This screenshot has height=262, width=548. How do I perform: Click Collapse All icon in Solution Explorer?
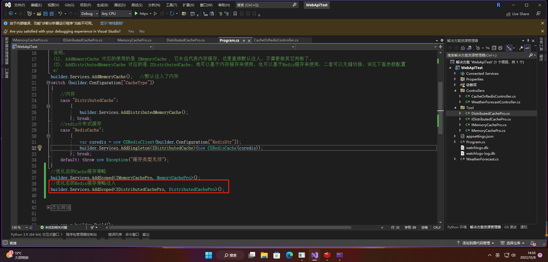pyautogui.click(x=494, y=48)
